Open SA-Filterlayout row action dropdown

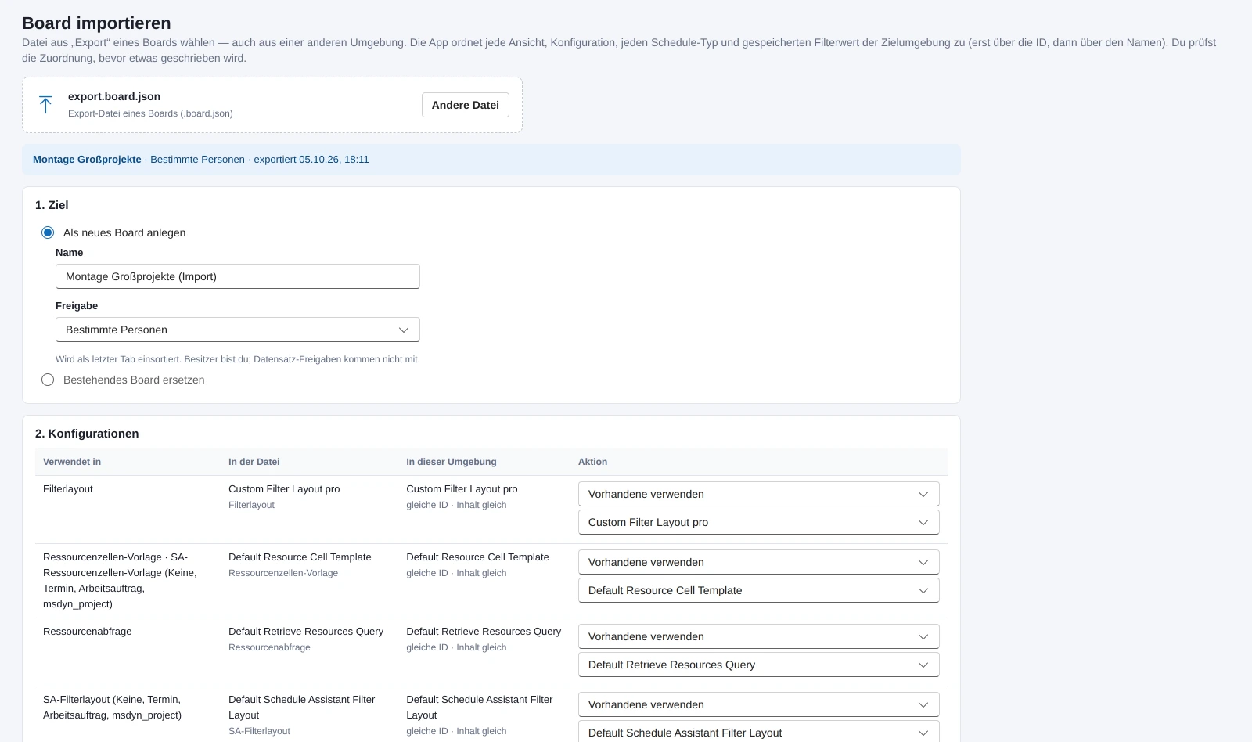(758, 704)
